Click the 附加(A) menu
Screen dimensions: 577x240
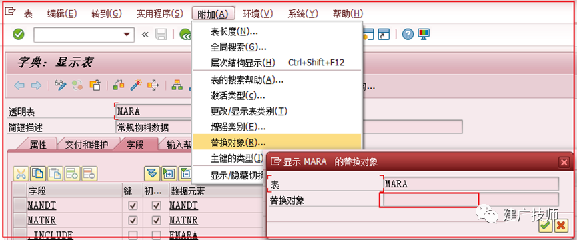pos(213,14)
